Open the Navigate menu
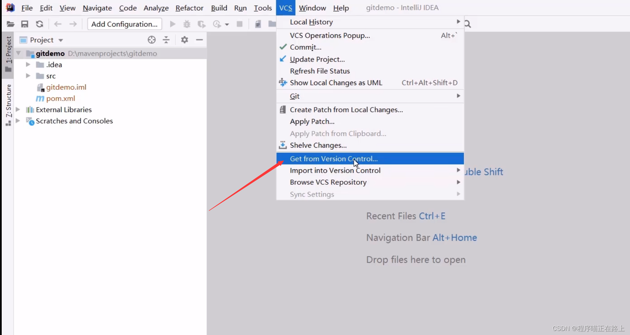Screen dimensions: 630x335 coord(97,8)
